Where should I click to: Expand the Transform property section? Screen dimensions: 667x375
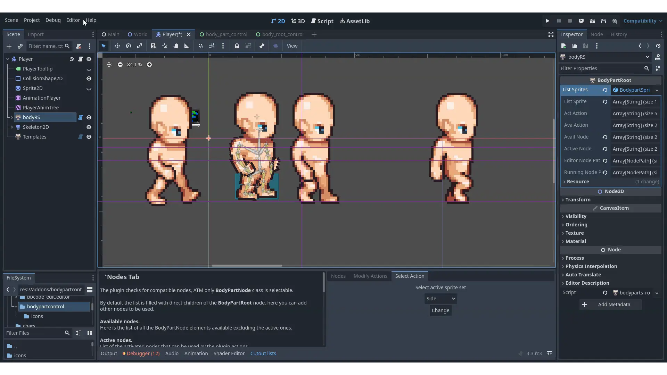pyautogui.click(x=578, y=200)
